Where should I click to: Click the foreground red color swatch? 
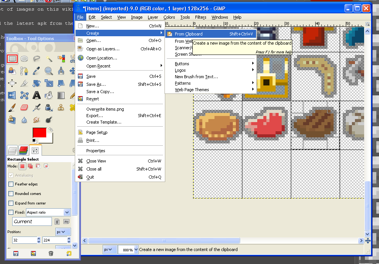pyautogui.click(x=39, y=132)
